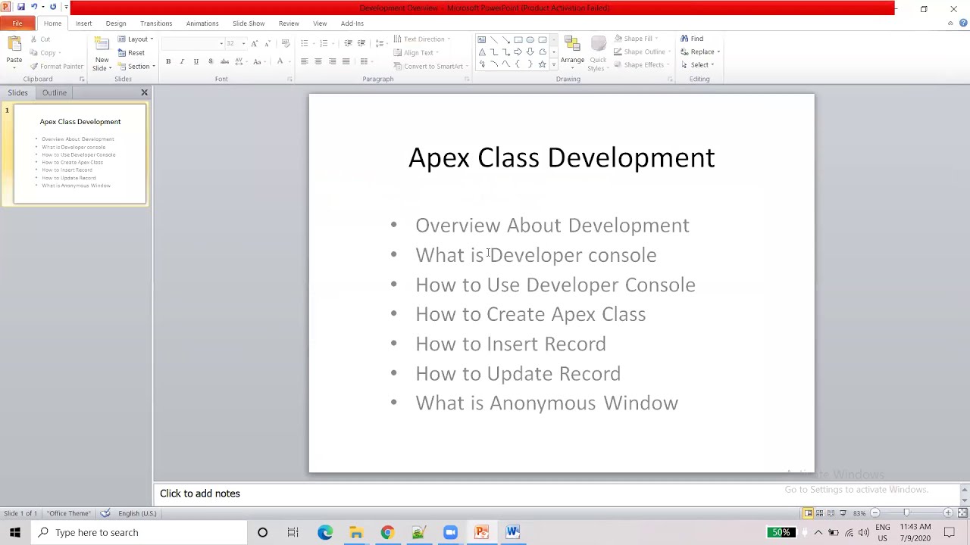Click the zoom slider handle
Screen dimensions: 970x545
tap(906, 513)
